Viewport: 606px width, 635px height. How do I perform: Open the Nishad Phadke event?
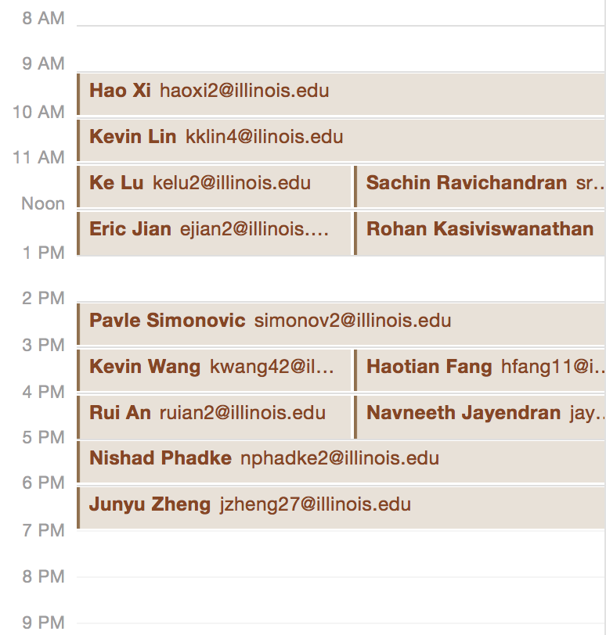(x=341, y=461)
